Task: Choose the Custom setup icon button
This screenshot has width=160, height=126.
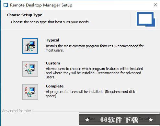Action: click(x=30, y=69)
